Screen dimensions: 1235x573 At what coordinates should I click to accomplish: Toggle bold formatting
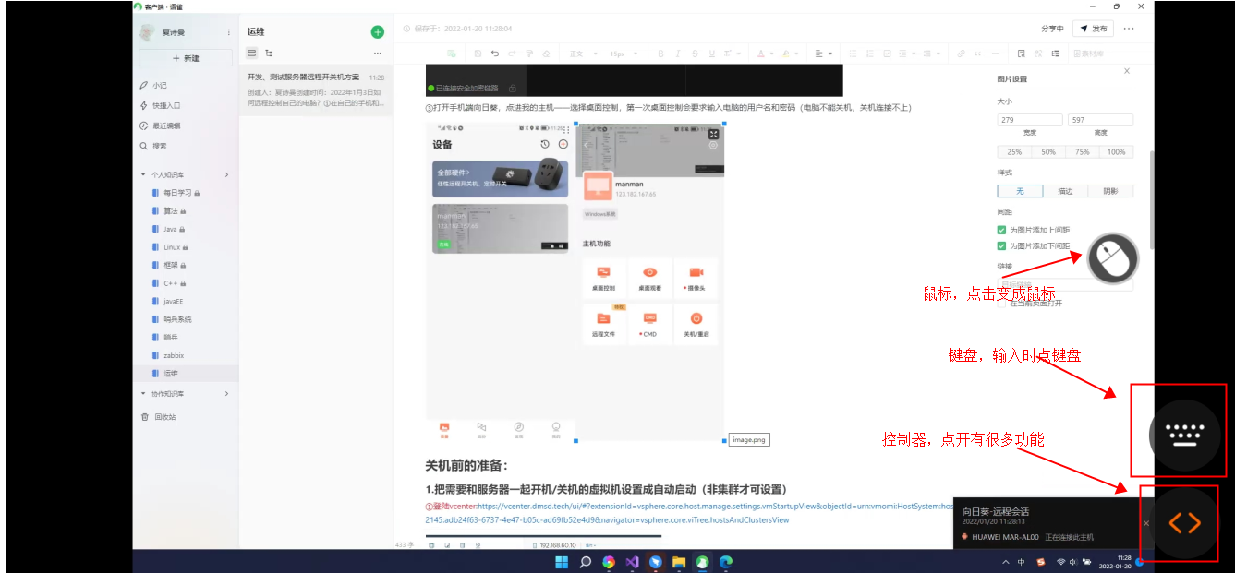[660, 54]
